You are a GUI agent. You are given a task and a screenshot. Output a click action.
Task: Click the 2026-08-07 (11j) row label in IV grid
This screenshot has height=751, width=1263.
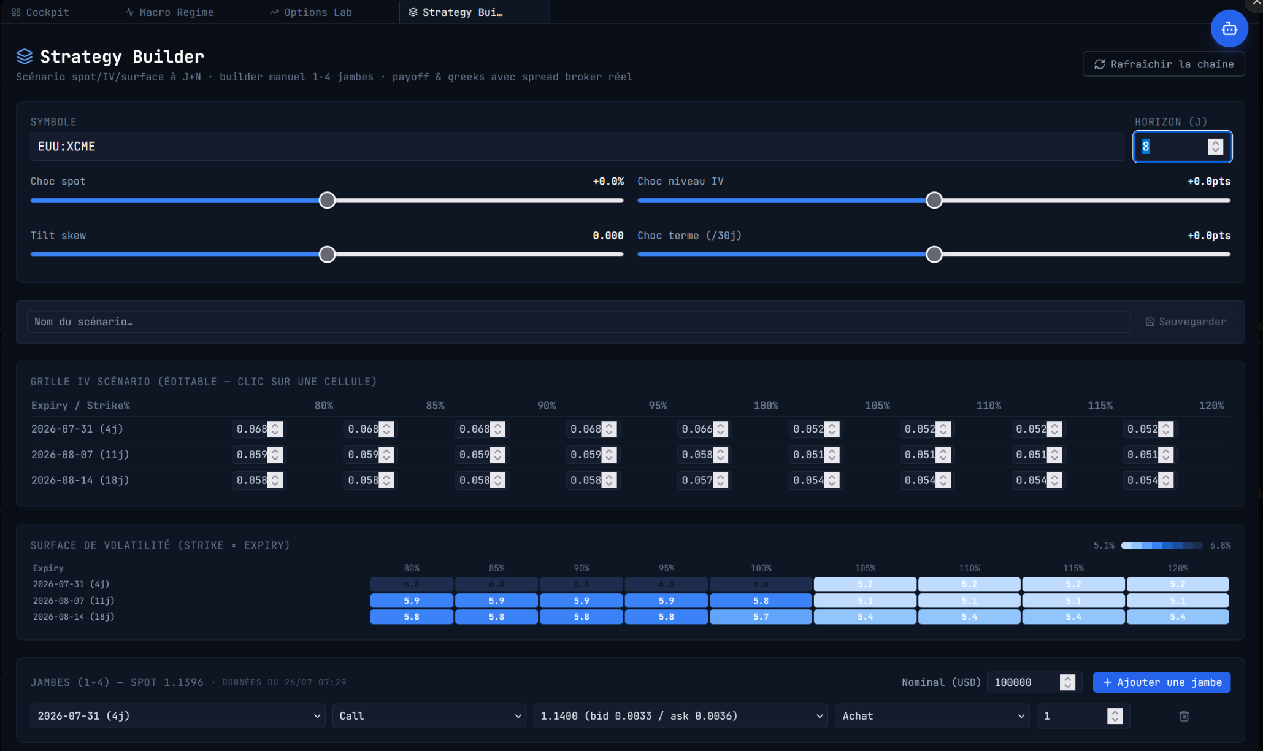pos(80,455)
